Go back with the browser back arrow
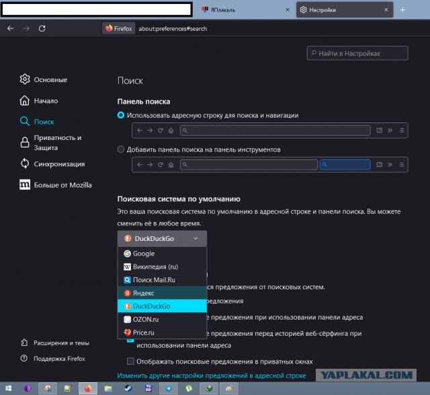 [x=11, y=28]
